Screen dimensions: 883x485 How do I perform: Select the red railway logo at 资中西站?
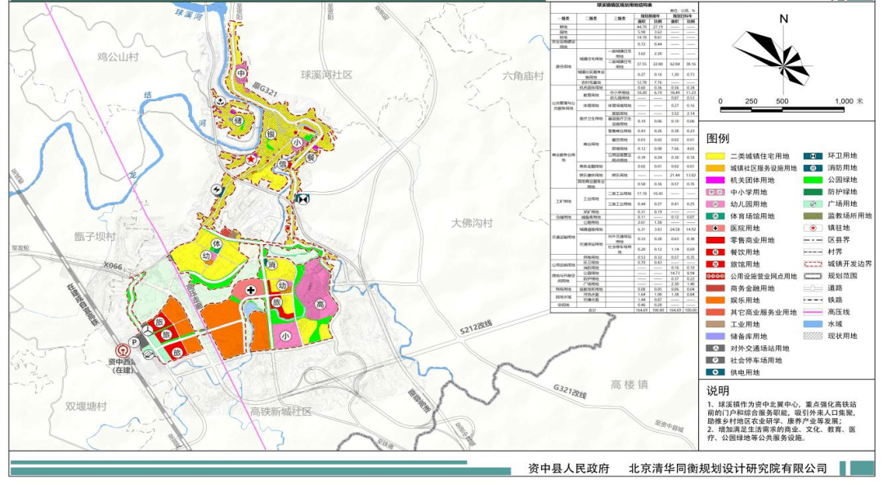tap(123, 352)
